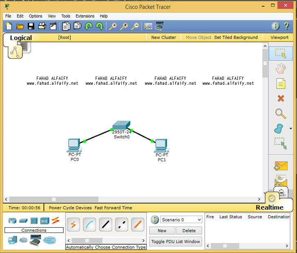Select the Multiuser Connection category
The image size is (297, 253).
click(x=49, y=240)
